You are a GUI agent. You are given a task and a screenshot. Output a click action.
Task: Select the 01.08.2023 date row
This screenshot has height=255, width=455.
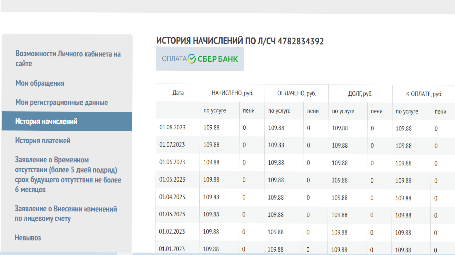coord(172,127)
